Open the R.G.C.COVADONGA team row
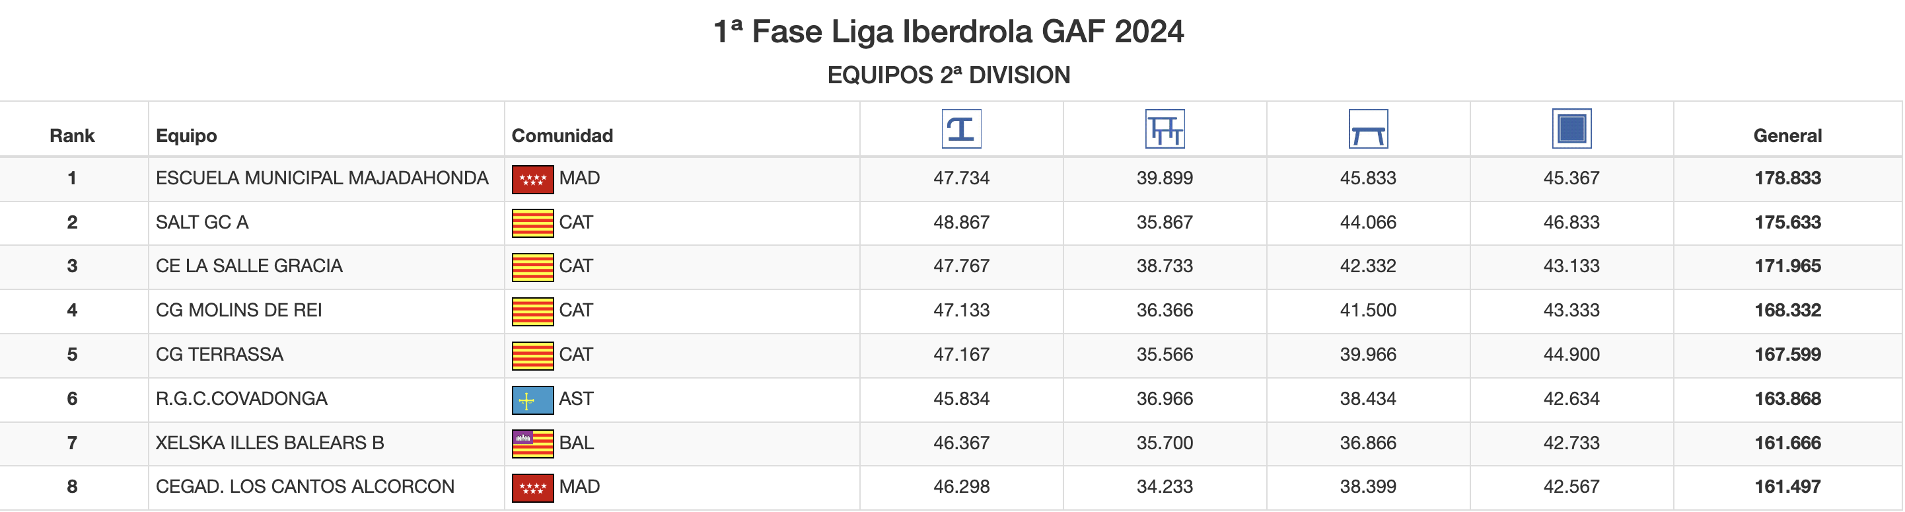This screenshot has width=1905, height=512. click(241, 399)
